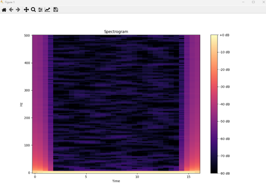Click the Spectrogram plot title
The width and height of the screenshot is (266, 188).
[116, 31]
